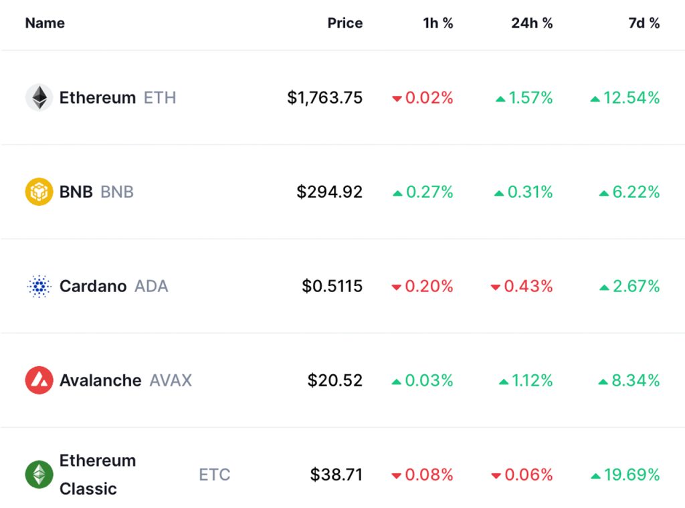Click the BNB logo icon
Screen dimensions: 685x508
[38, 192]
